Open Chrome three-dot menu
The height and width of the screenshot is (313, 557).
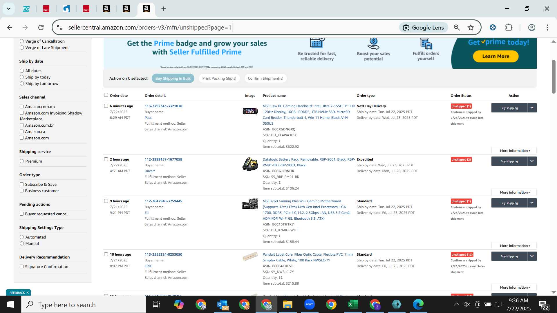547,28
